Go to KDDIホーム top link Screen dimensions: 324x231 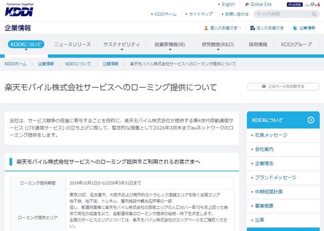tap(166, 14)
